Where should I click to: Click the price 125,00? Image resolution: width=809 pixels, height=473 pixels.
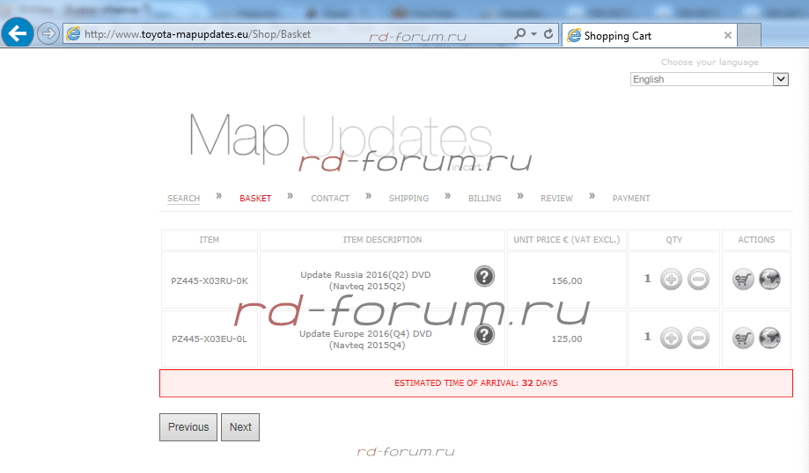click(567, 339)
